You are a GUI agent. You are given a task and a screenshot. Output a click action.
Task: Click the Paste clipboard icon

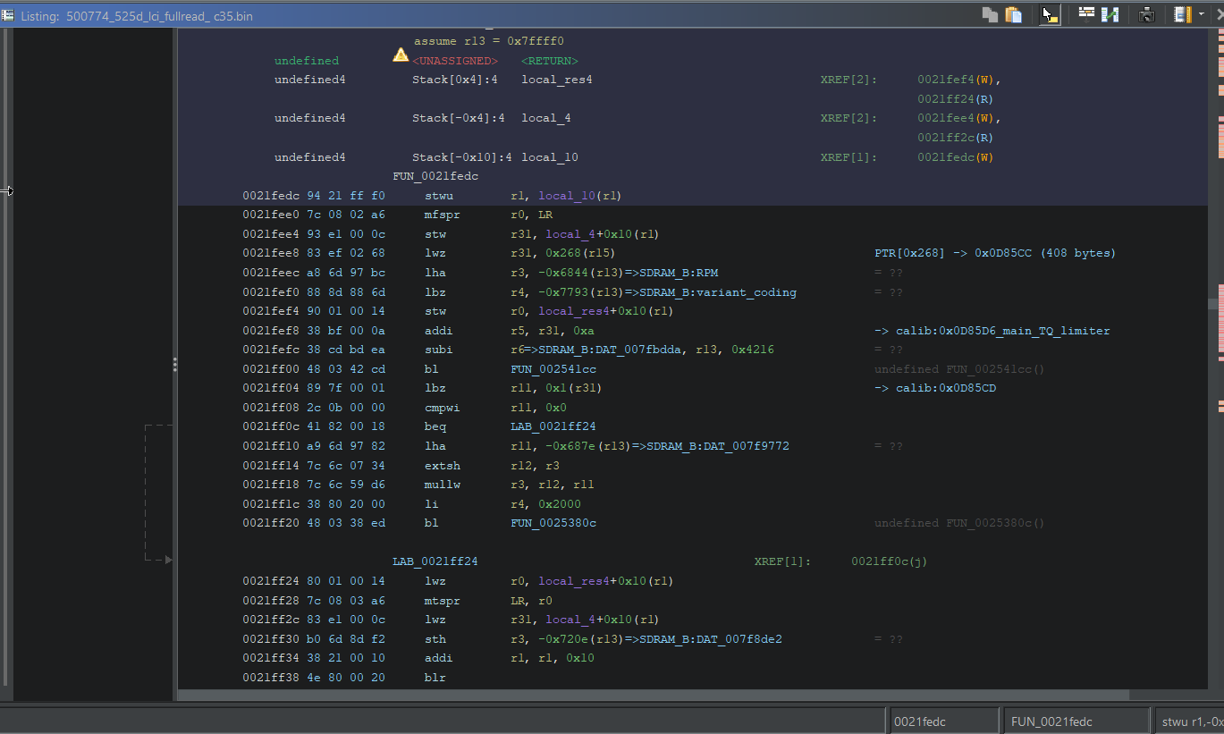pos(1014,14)
